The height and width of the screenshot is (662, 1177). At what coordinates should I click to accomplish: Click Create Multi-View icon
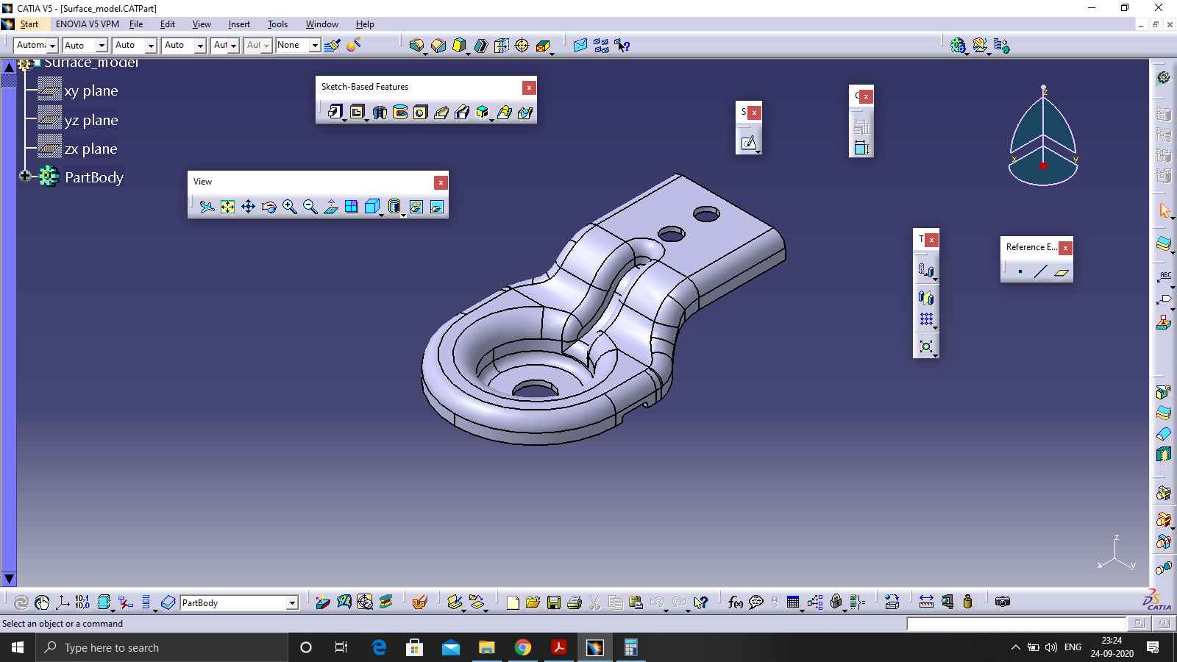[352, 207]
